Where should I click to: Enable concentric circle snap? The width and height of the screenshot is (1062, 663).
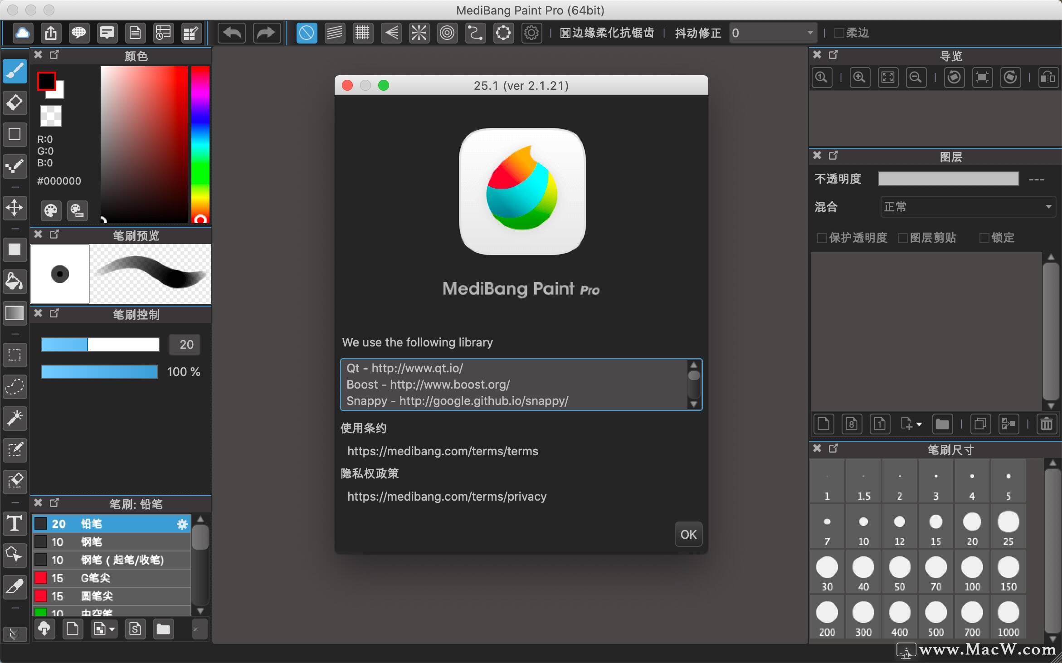click(447, 33)
